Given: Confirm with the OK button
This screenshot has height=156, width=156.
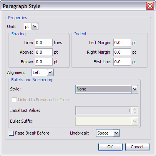Looking at the screenshot, I should point(110,147).
